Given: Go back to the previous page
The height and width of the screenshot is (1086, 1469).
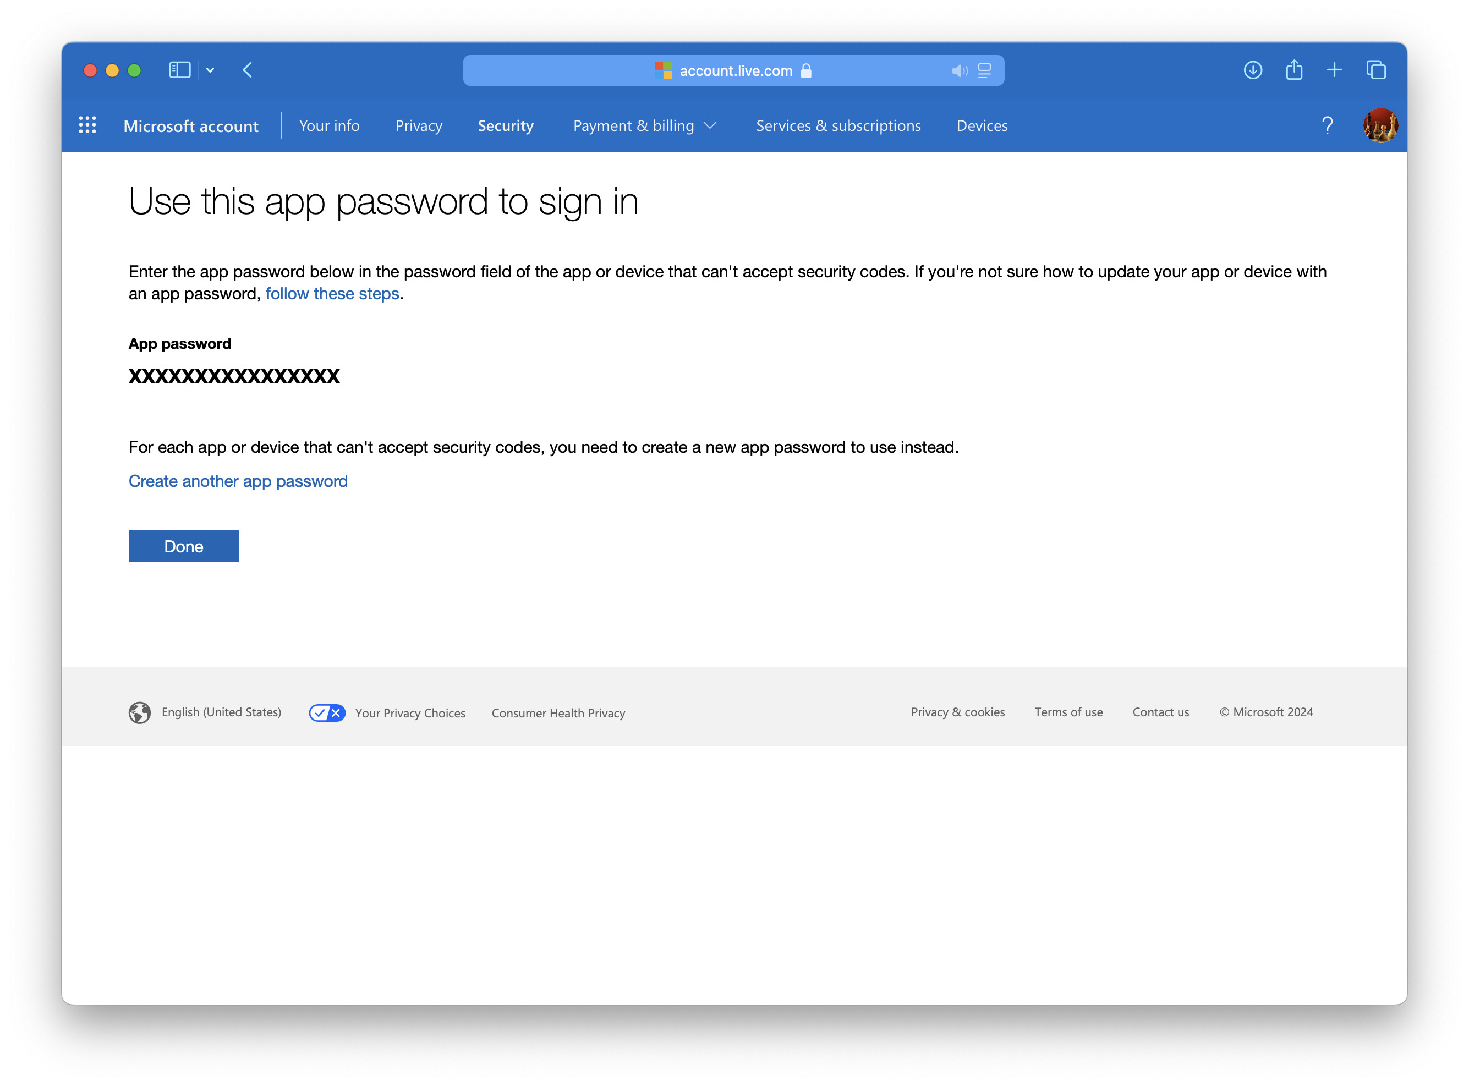Looking at the screenshot, I should [x=247, y=70].
